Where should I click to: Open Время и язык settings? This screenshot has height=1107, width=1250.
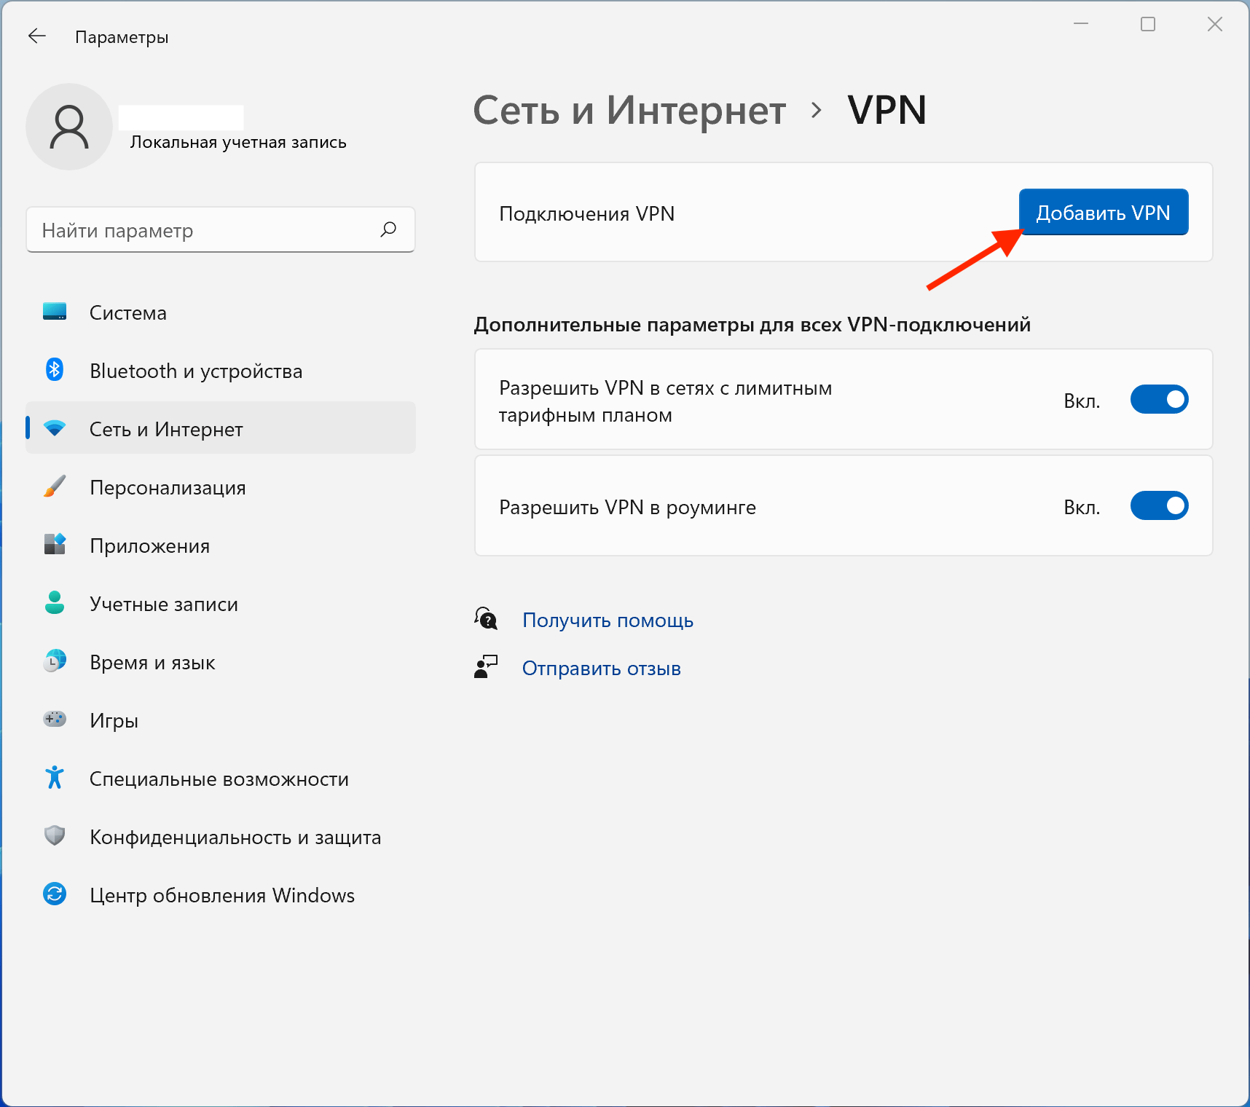pyautogui.click(x=152, y=663)
